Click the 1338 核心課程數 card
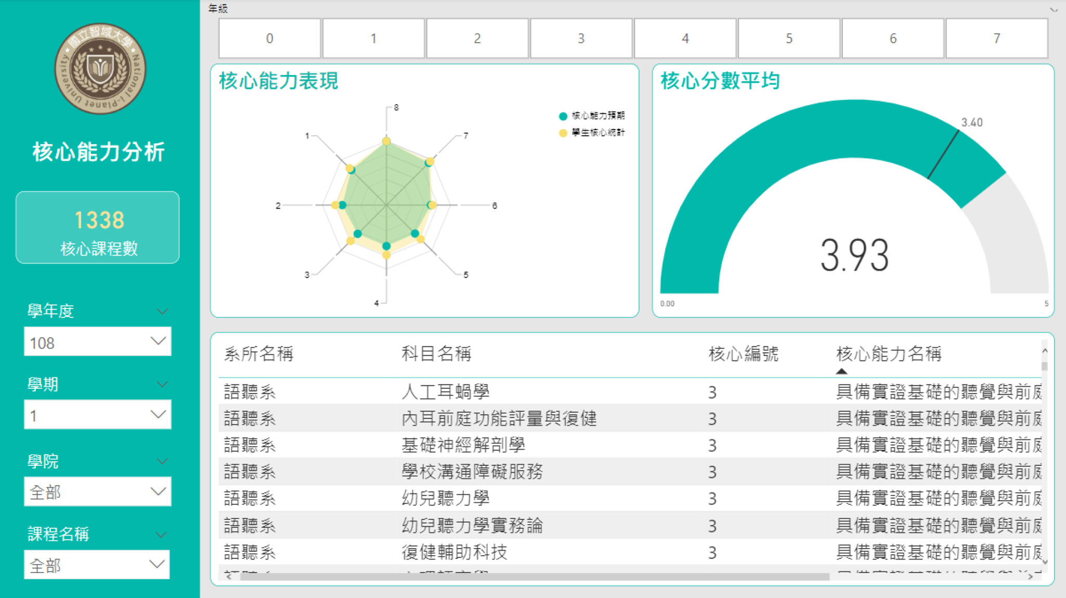Viewport: 1066px width, 598px height. coord(98,227)
